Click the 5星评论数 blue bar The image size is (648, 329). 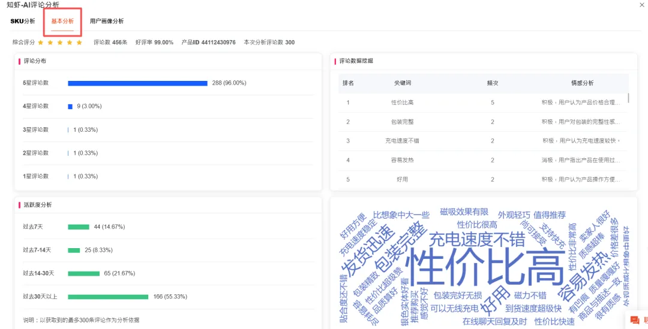pyautogui.click(x=137, y=83)
